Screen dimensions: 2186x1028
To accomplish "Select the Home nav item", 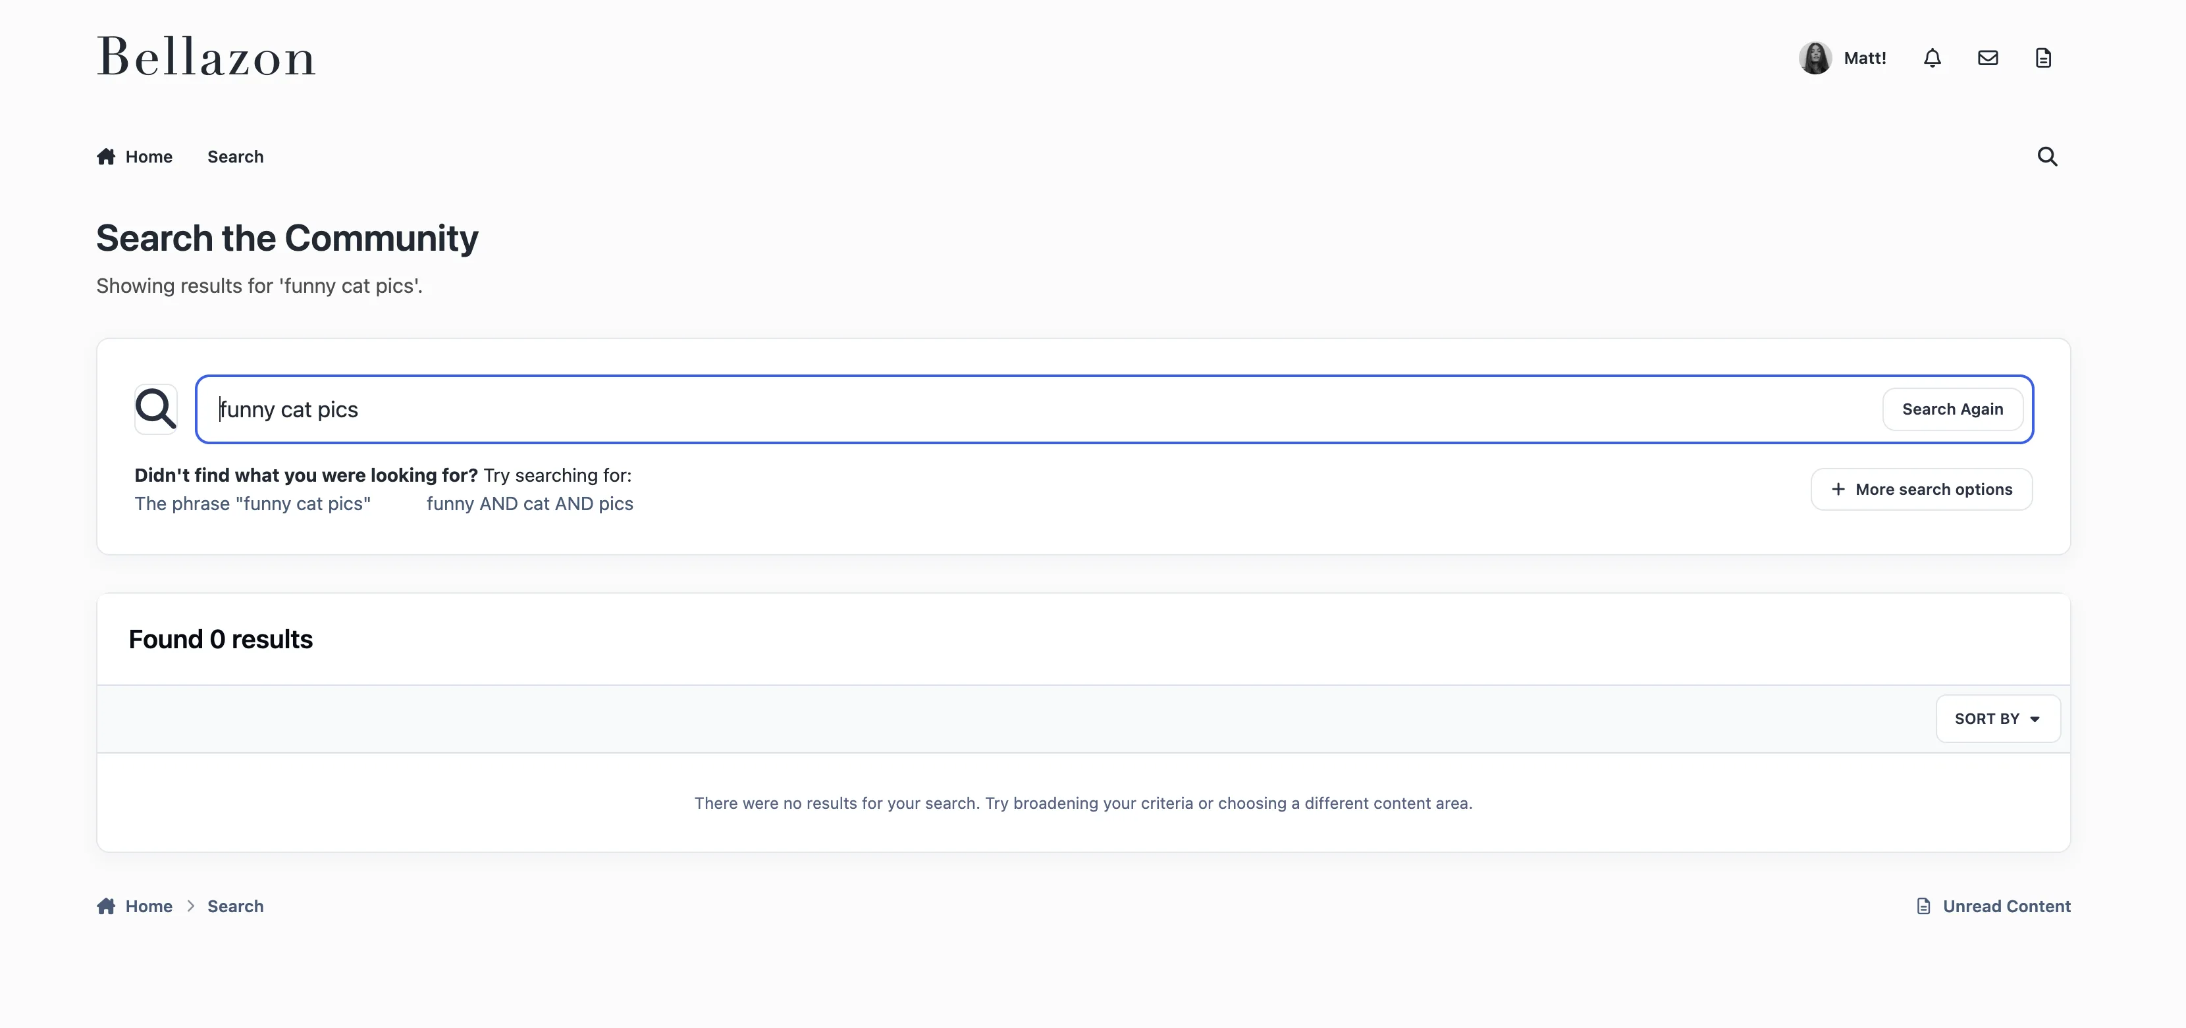I will point(149,157).
